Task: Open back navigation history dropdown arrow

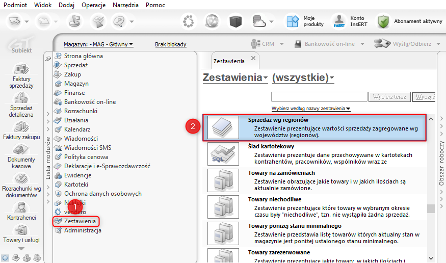Action: coord(27,21)
